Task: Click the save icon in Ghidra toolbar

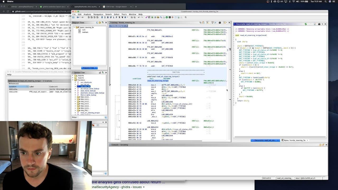Action: (73, 17)
